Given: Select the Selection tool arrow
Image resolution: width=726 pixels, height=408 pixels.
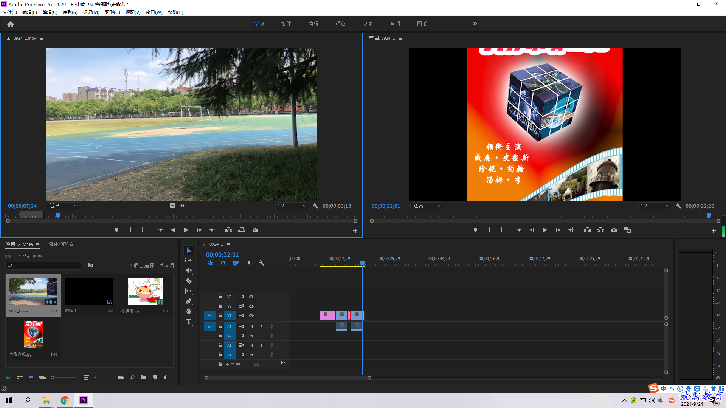Looking at the screenshot, I should pyautogui.click(x=189, y=250).
